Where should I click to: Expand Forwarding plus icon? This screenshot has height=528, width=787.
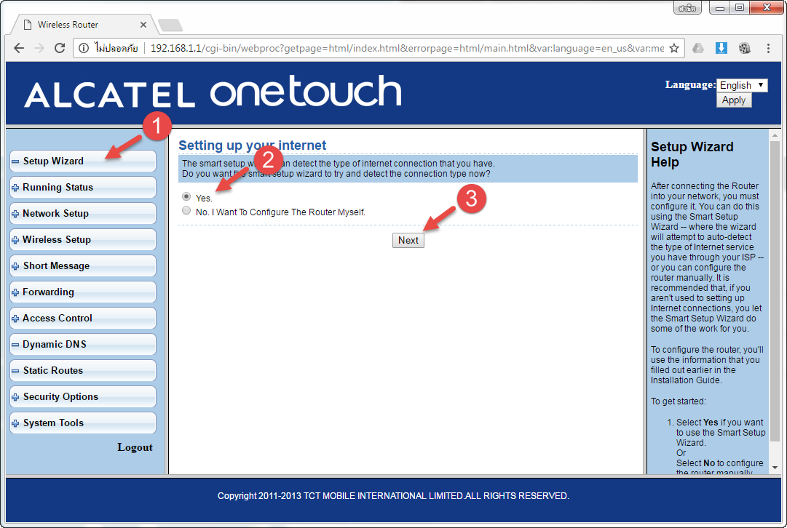click(x=15, y=292)
